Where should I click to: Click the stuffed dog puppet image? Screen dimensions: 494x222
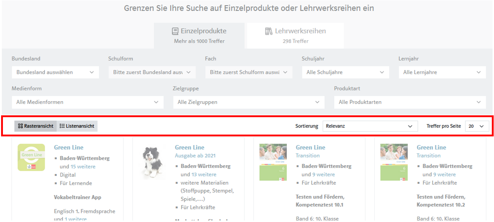click(x=152, y=162)
